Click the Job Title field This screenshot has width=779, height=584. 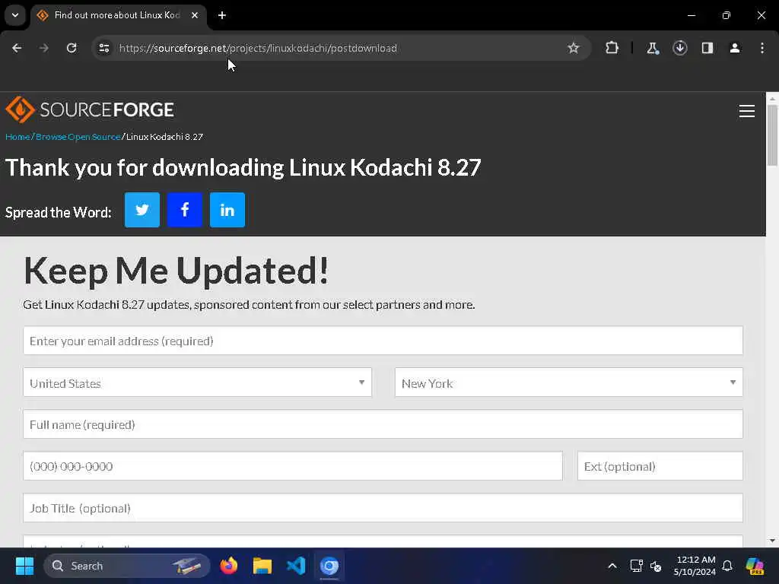click(x=383, y=507)
